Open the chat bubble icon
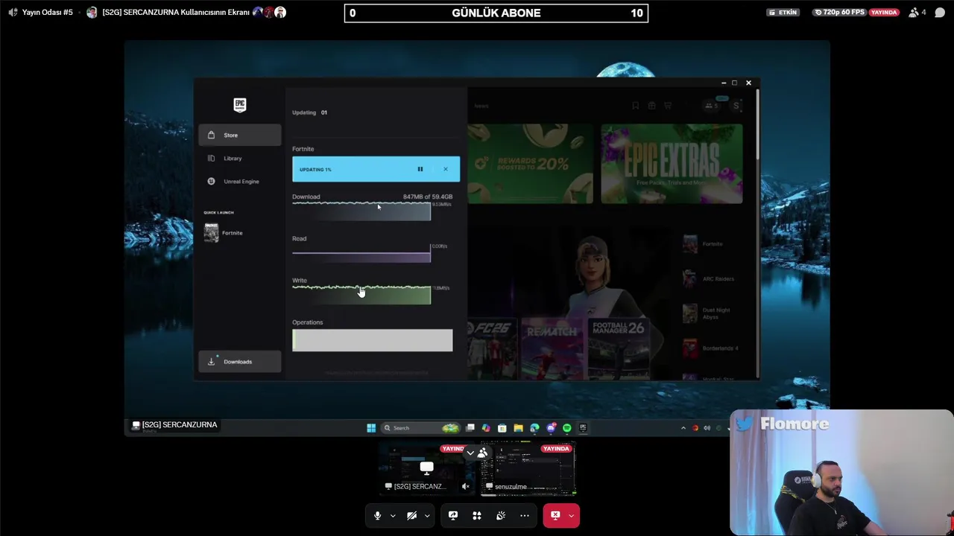The width and height of the screenshot is (954, 536). pyautogui.click(x=940, y=12)
